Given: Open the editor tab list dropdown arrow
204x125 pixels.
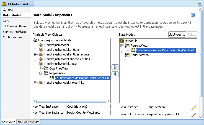Looking at the screenshot, I should click(x=200, y=4).
